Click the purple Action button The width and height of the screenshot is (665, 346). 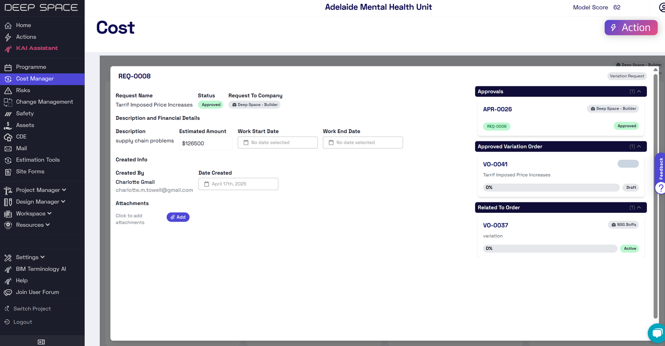click(631, 27)
